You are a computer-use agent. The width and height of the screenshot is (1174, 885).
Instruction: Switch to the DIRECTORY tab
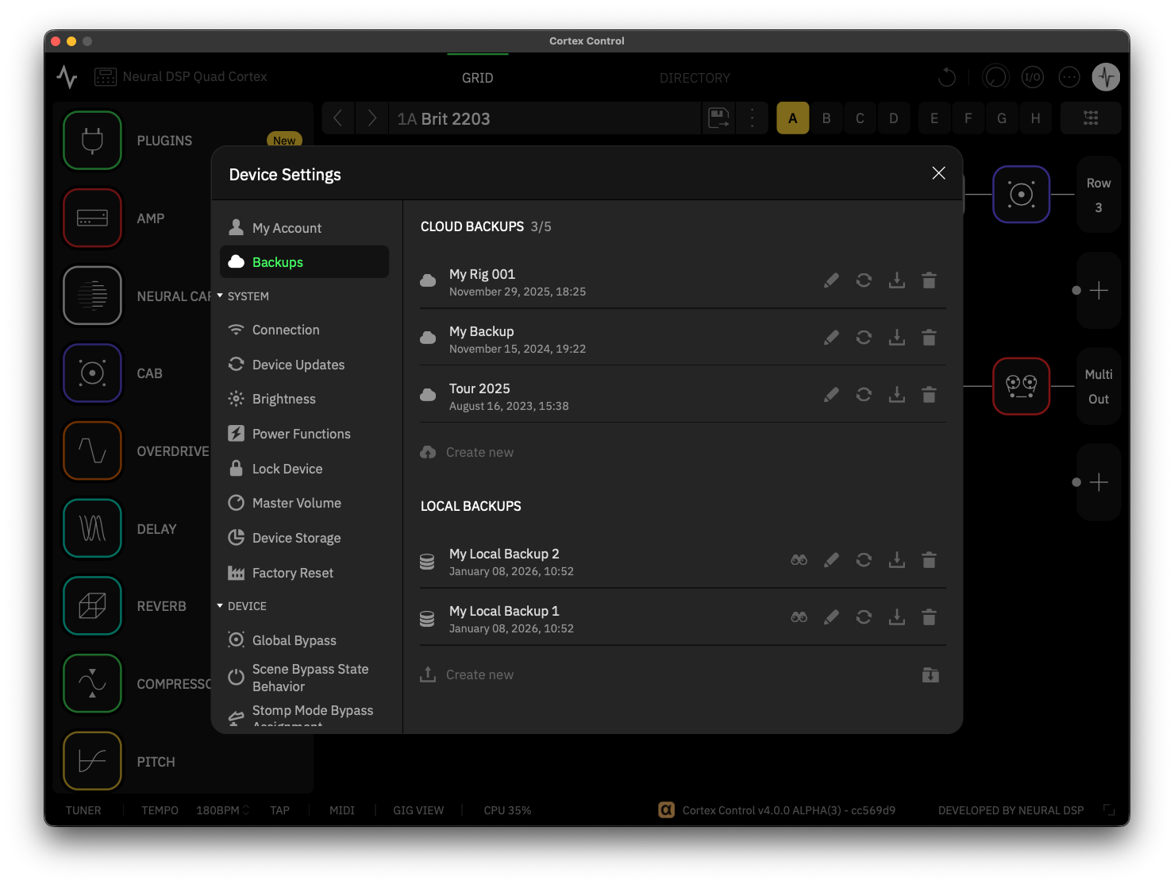[695, 77]
